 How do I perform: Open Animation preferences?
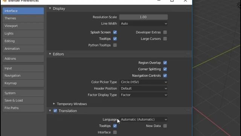[23, 49]
